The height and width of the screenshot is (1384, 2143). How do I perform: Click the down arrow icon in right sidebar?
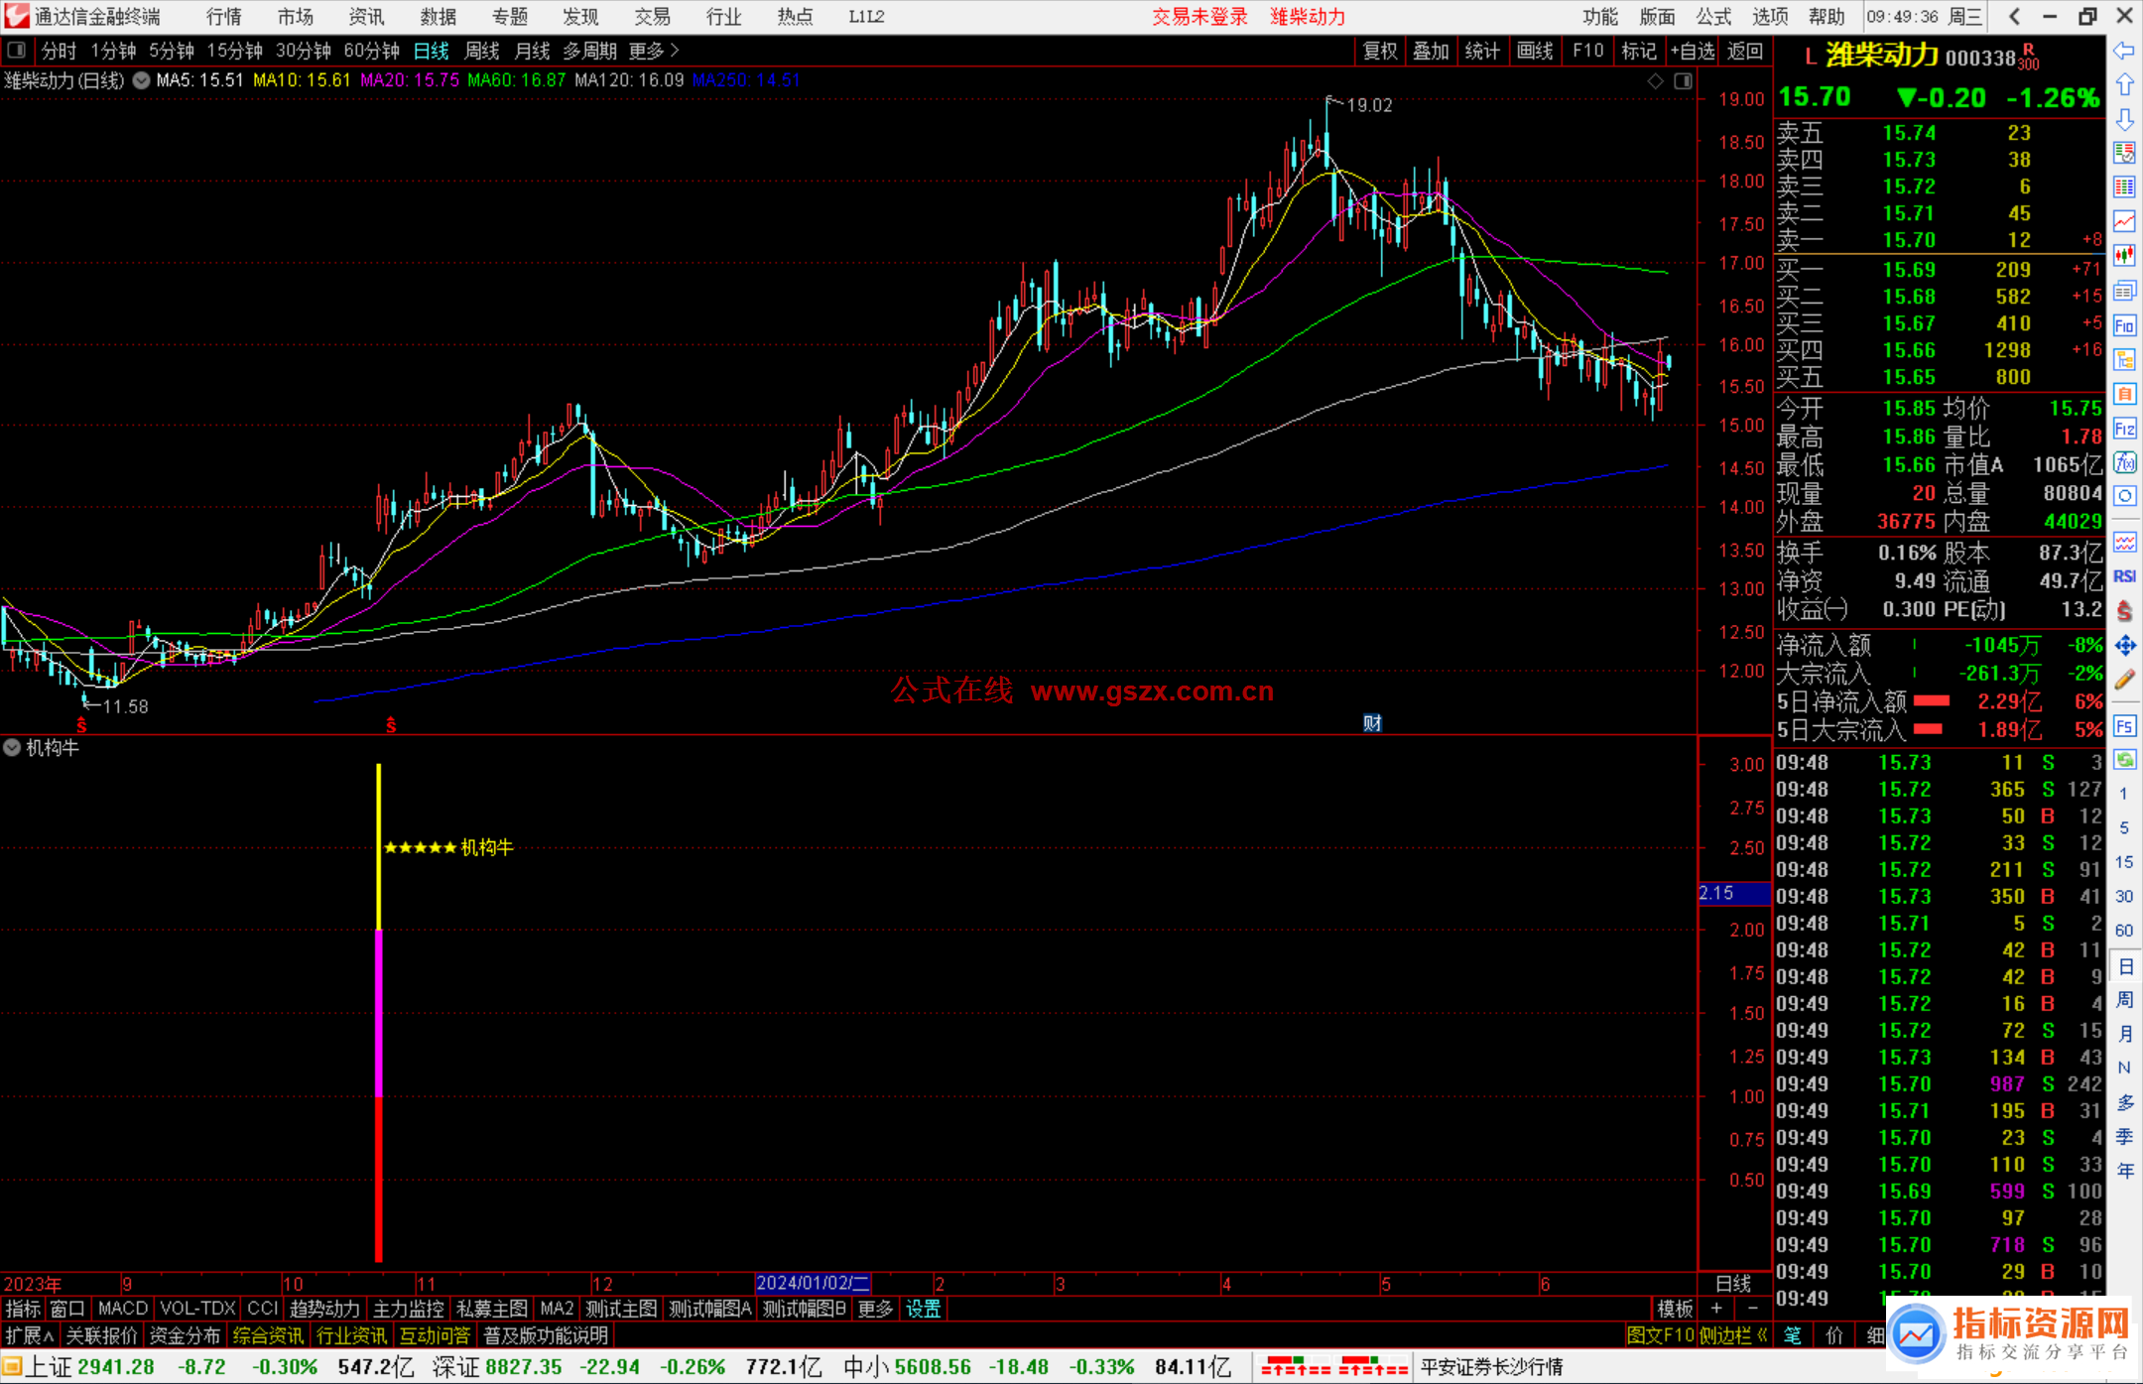tap(2124, 119)
